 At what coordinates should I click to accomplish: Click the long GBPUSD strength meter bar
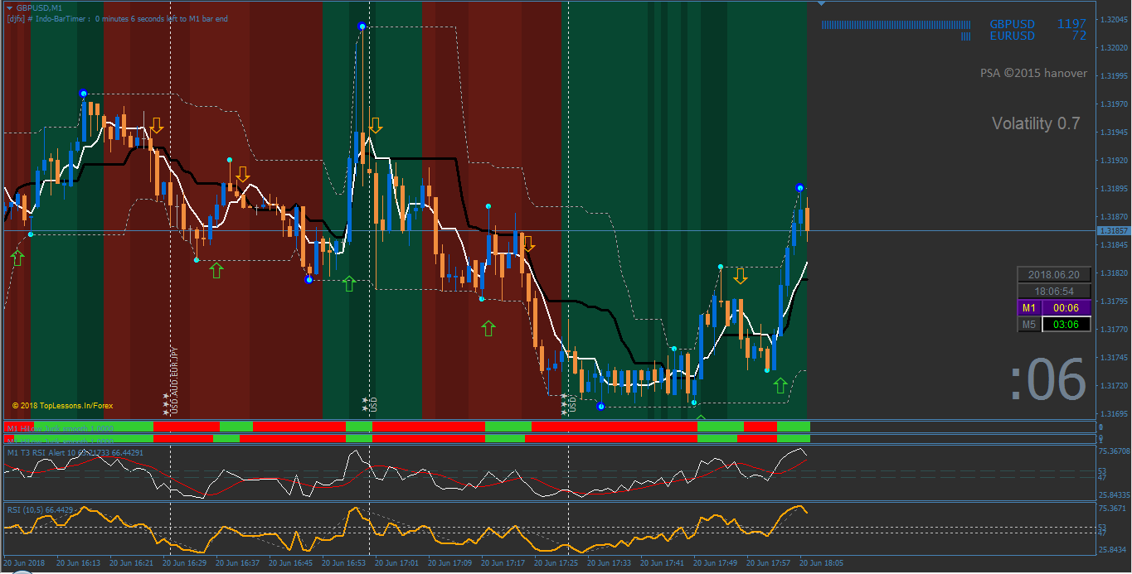[896, 25]
